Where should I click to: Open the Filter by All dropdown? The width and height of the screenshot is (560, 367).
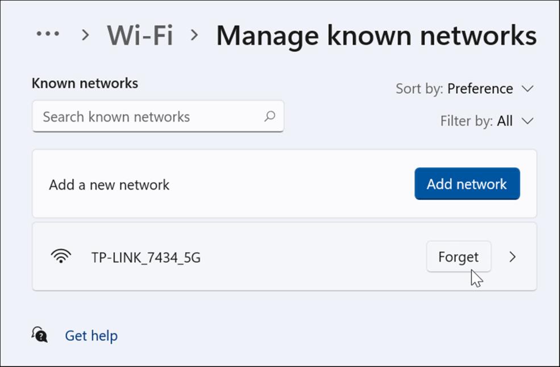(x=487, y=121)
